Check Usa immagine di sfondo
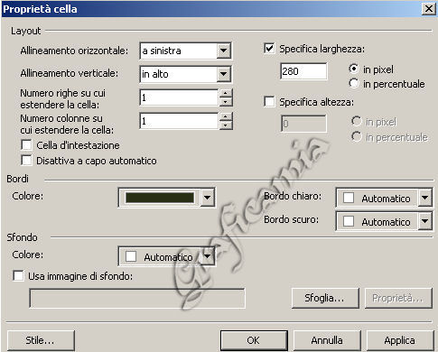The width and height of the screenshot is (438, 352). 18,275
